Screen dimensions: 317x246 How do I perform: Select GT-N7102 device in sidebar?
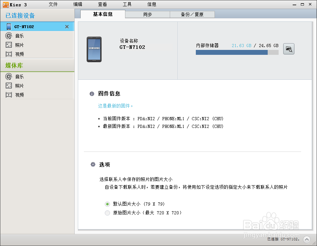pos(37,27)
